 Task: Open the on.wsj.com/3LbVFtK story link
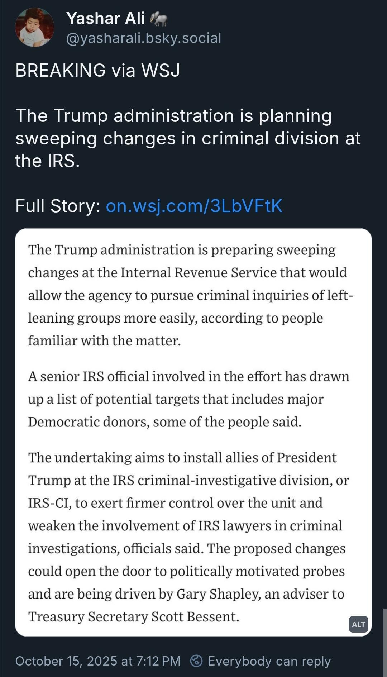[194, 206]
